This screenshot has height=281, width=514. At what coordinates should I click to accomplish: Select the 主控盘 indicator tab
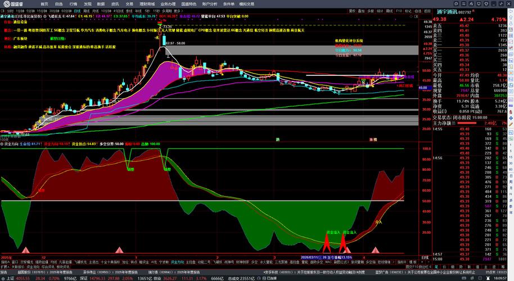[191, 262]
